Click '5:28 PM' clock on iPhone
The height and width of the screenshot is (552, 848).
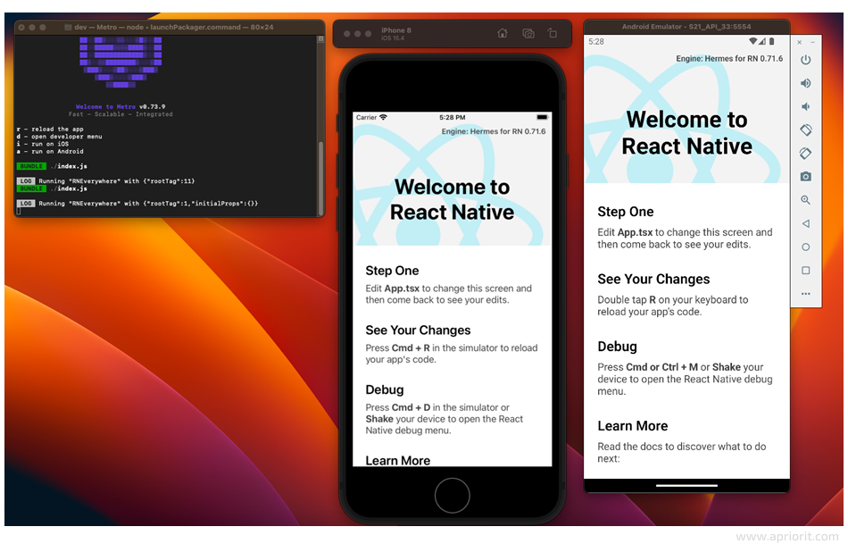[x=453, y=117]
